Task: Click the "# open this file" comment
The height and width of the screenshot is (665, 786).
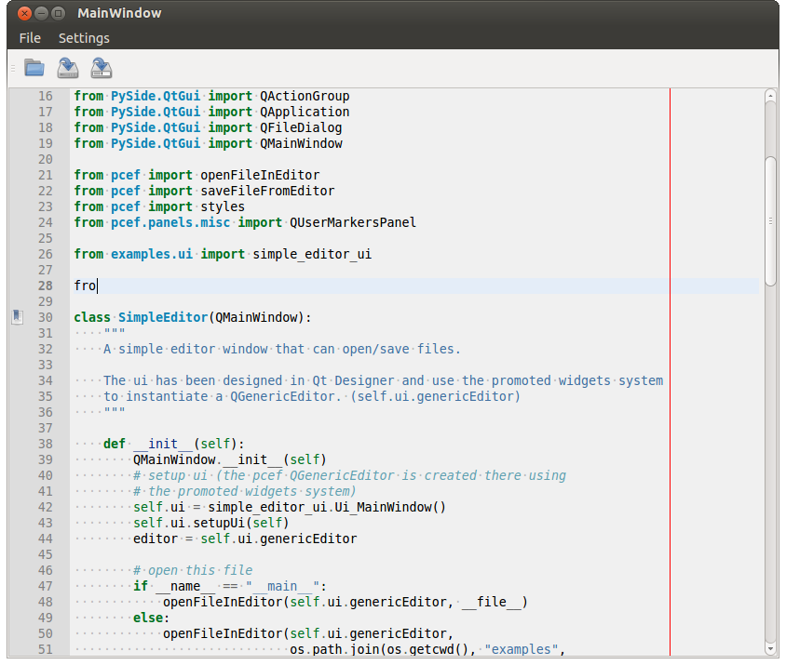Action: click(192, 570)
